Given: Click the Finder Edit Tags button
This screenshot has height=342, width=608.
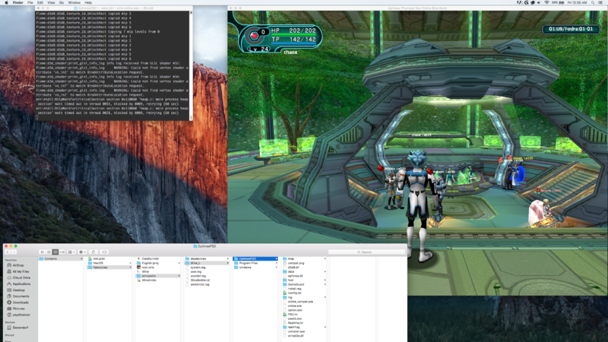Looking at the screenshot, I should coord(104,252).
